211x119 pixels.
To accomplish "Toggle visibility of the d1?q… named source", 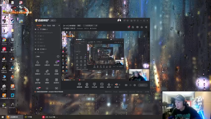I will click(x=36, y=33).
